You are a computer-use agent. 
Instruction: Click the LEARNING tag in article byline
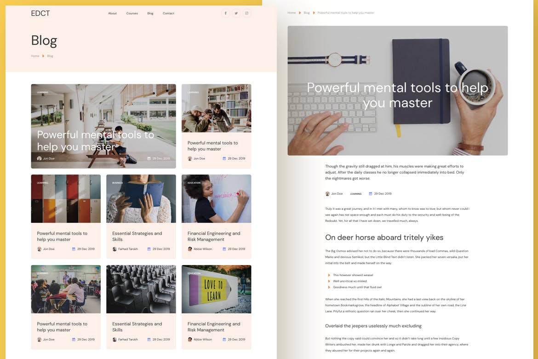(x=355, y=194)
